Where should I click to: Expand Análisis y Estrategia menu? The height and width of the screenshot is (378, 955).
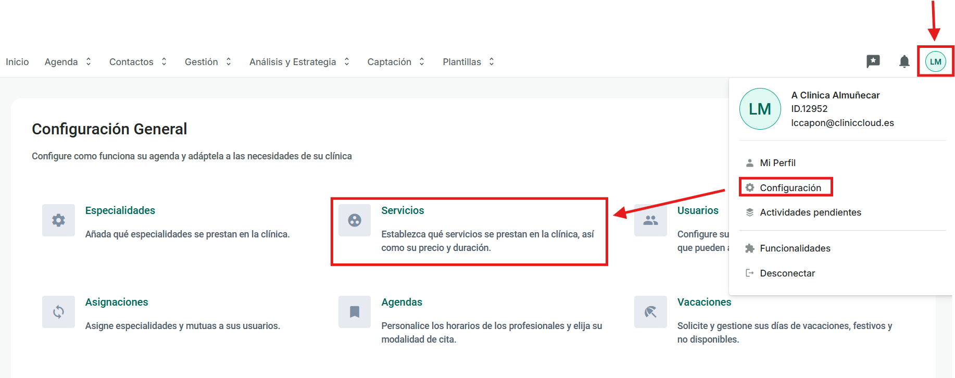click(299, 62)
